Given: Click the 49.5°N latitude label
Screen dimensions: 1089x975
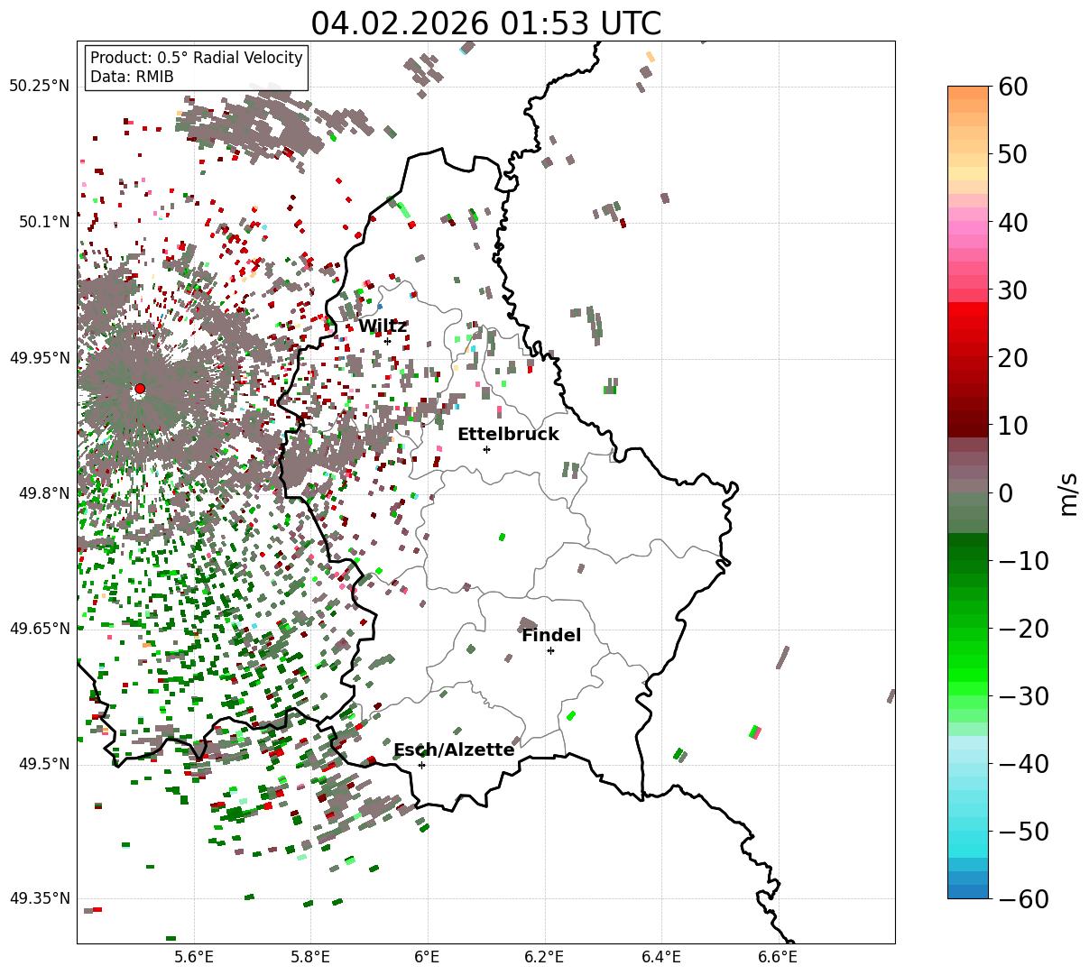Looking at the screenshot, I should click(44, 764).
